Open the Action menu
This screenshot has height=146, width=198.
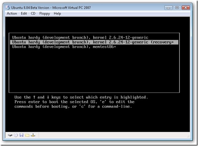[12, 13]
